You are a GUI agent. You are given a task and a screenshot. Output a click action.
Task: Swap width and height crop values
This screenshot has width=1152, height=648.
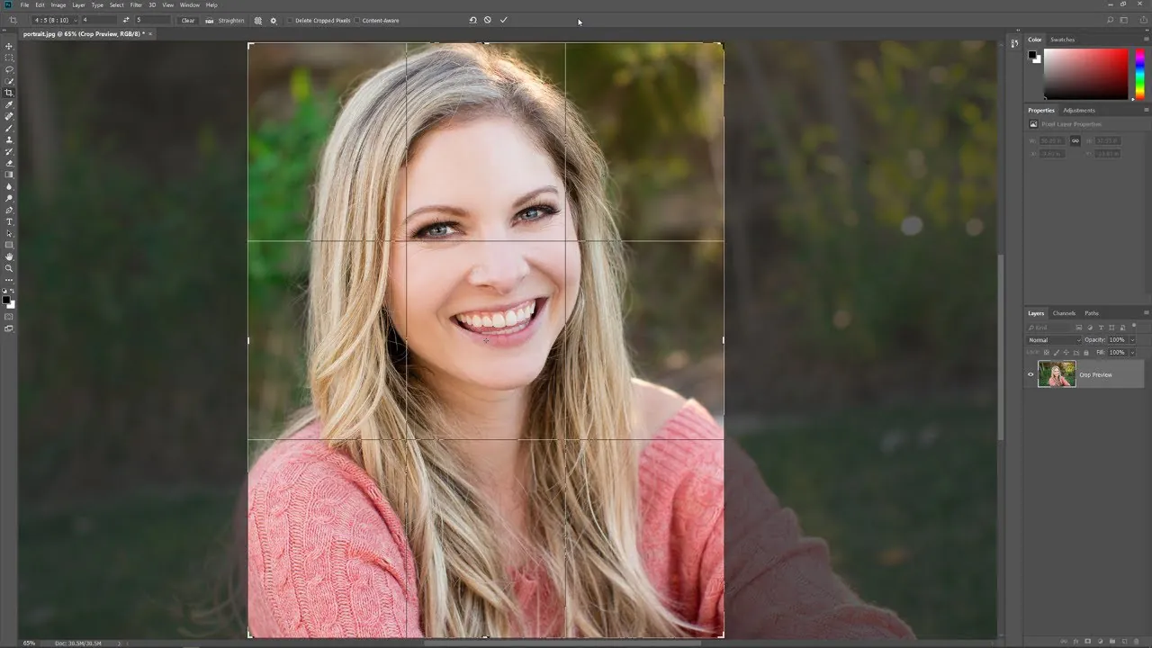125,20
